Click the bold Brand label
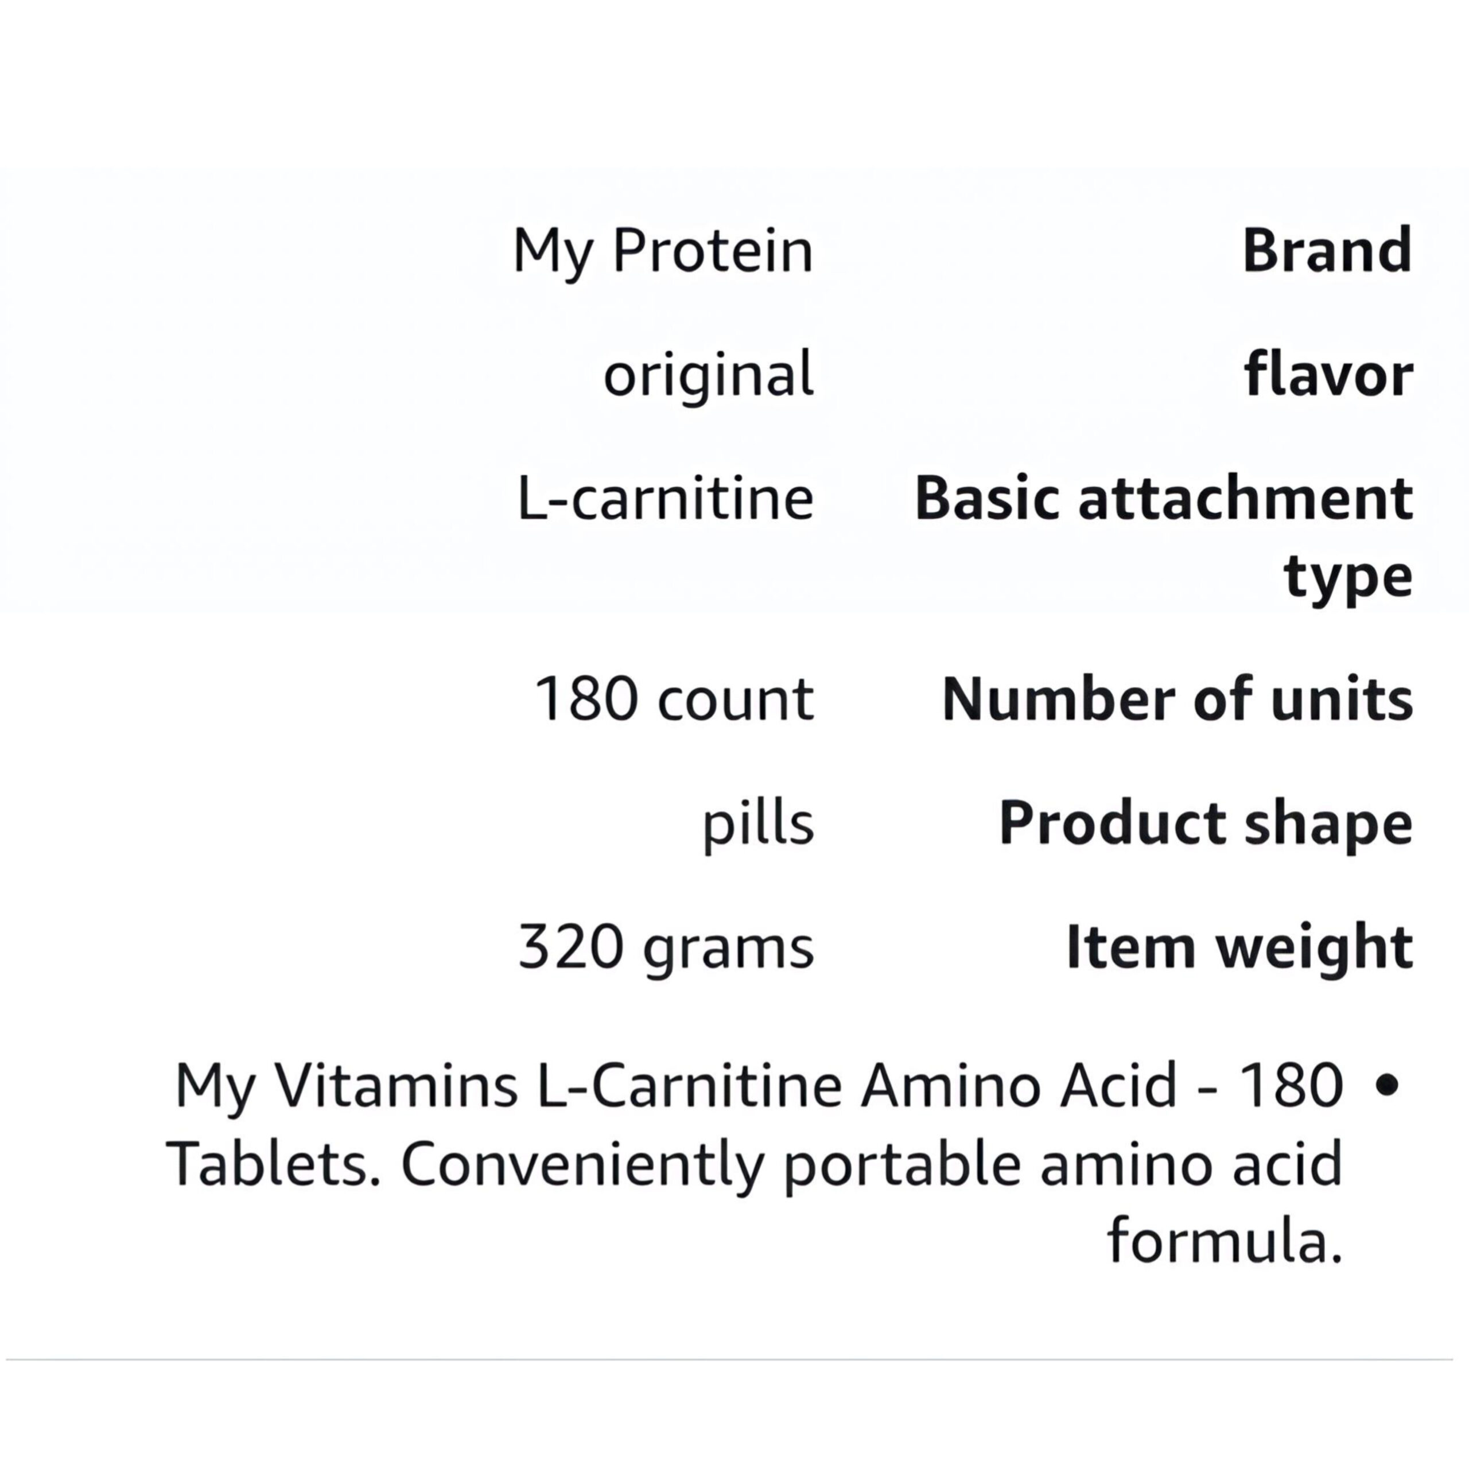1469x1469 pixels. click(1327, 250)
